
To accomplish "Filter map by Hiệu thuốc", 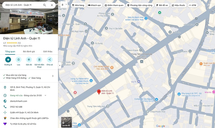I will pos(178,5).
